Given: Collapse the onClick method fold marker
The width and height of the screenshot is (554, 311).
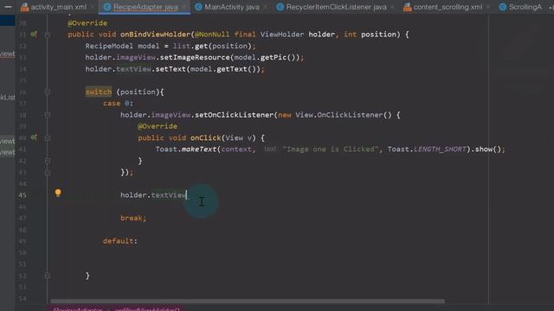Looking at the screenshot, I should click(48, 138).
